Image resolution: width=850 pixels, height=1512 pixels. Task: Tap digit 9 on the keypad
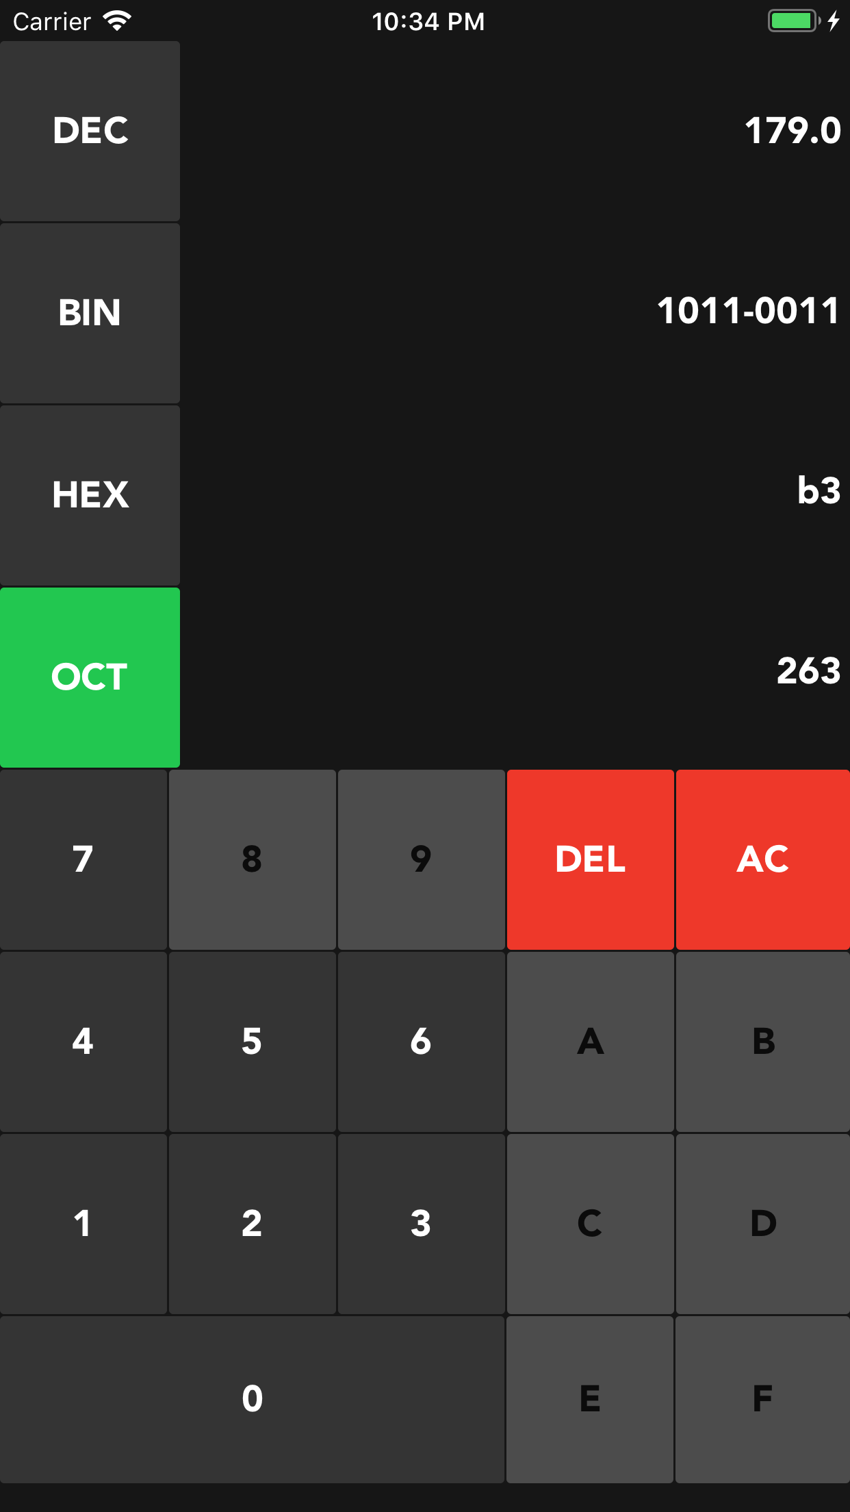click(421, 859)
